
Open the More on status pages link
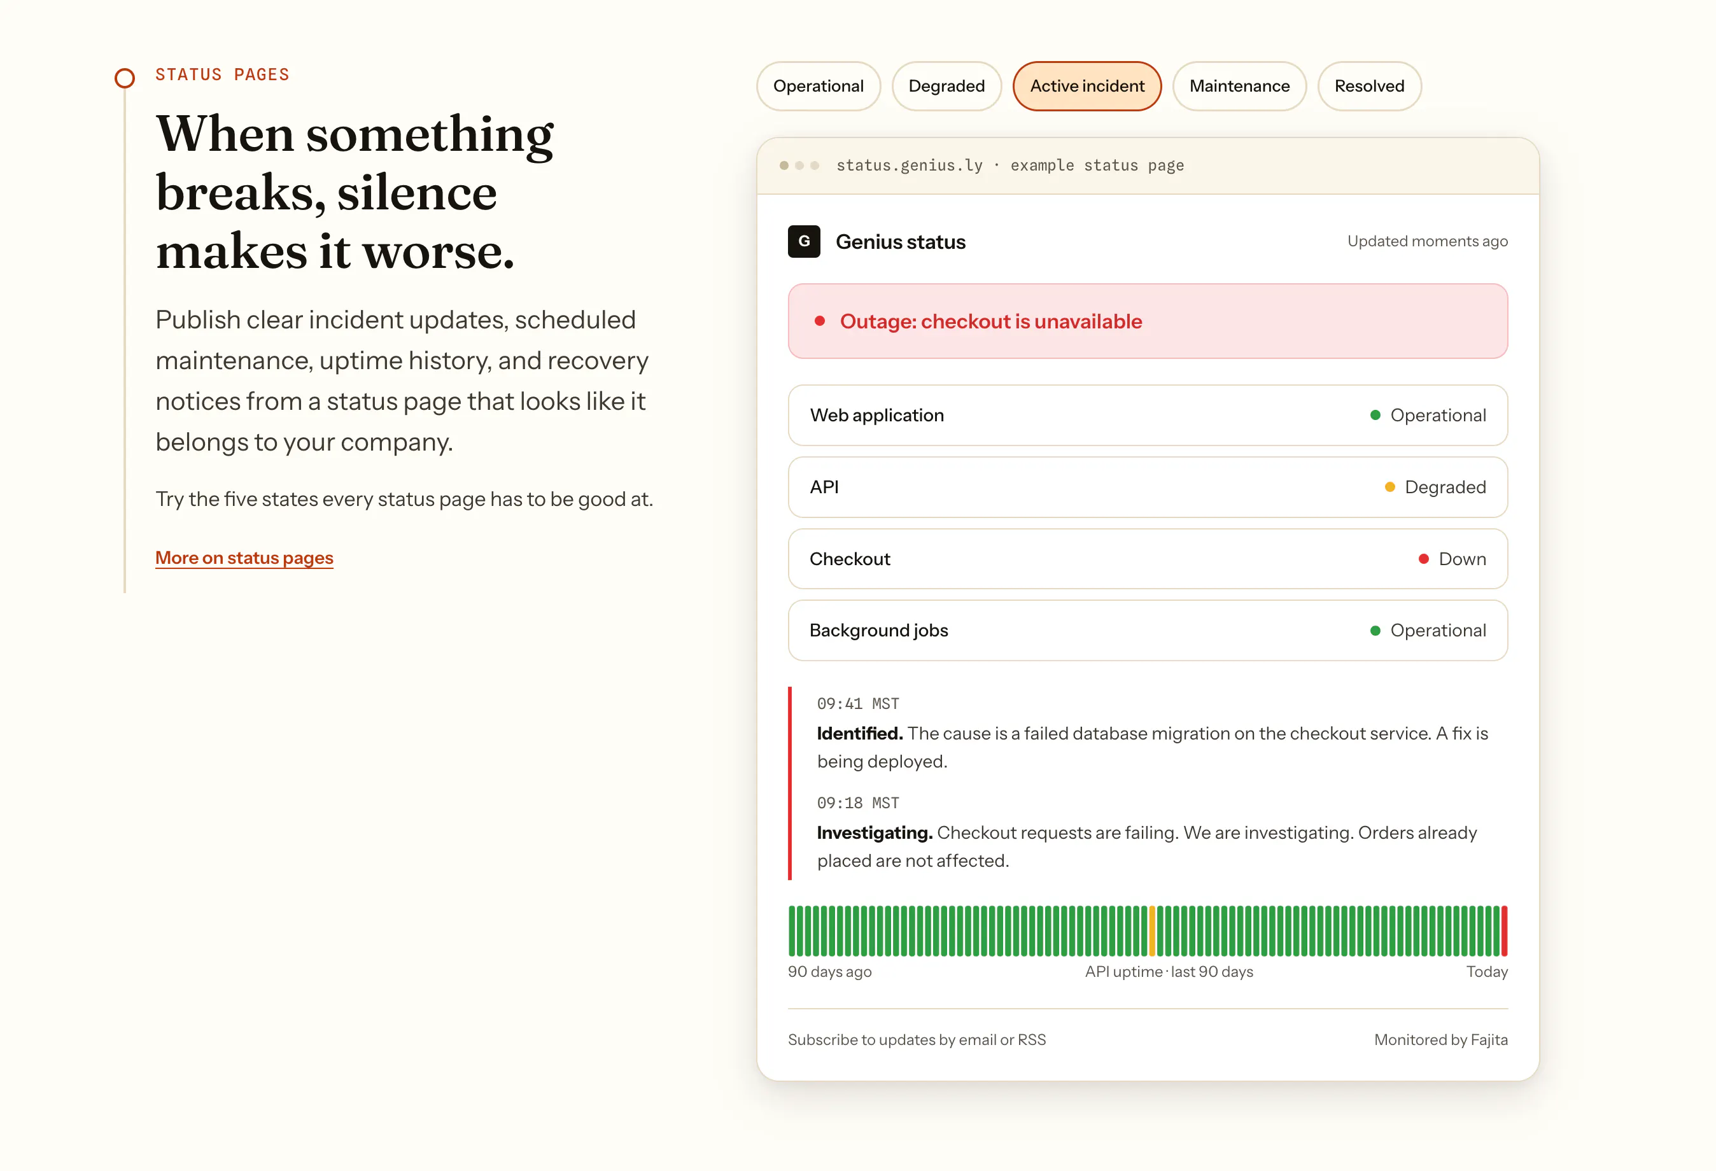click(244, 558)
